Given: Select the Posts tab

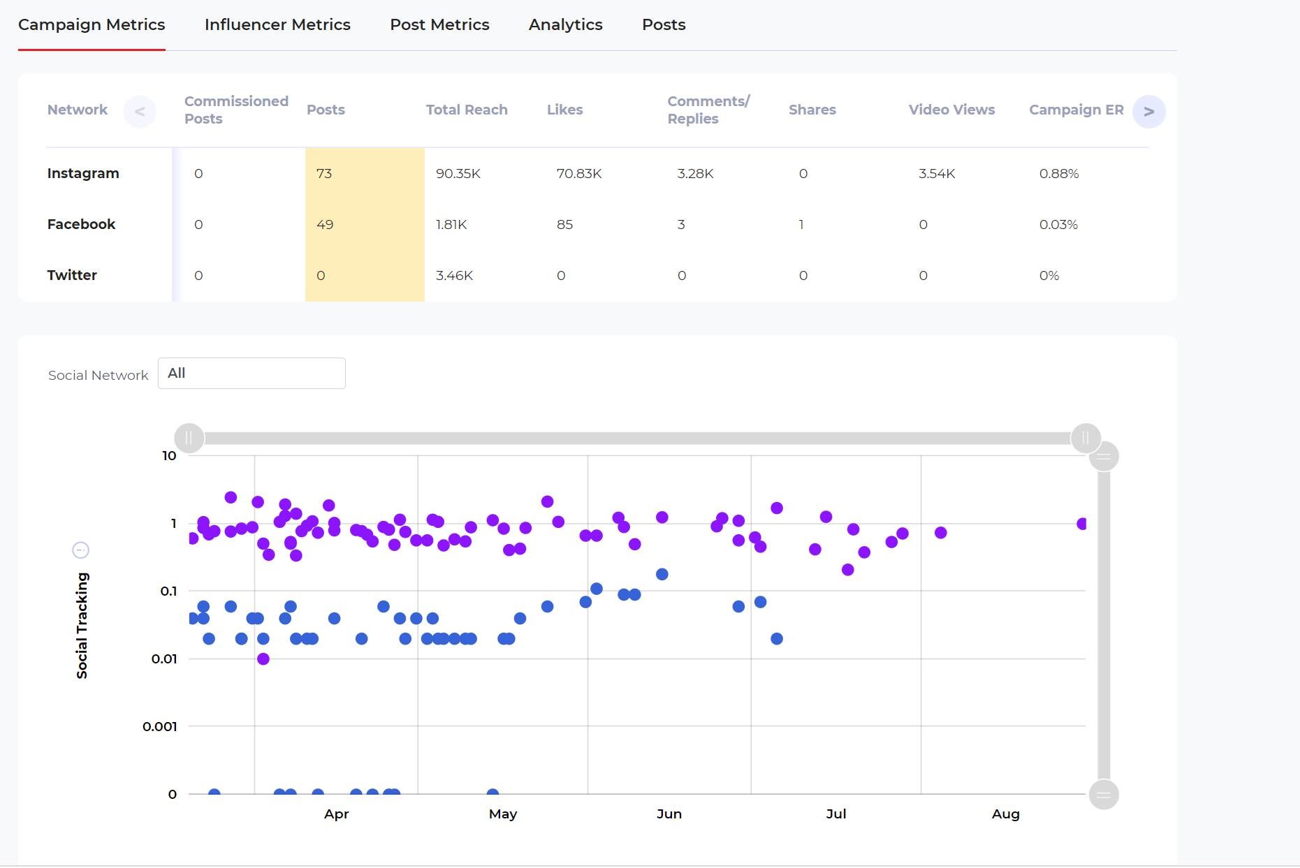Looking at the screenshot, I should [x=664, y=25].
